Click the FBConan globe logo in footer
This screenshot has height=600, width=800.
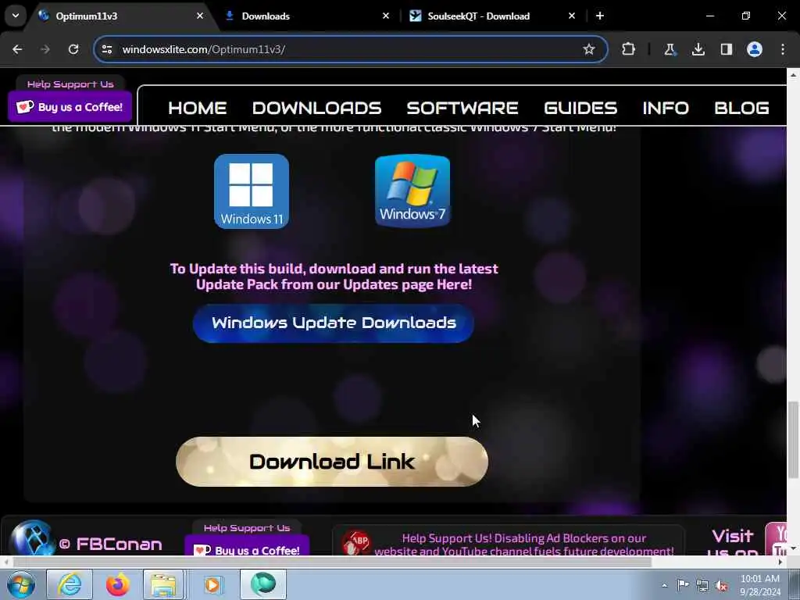(x=33, y=538)
